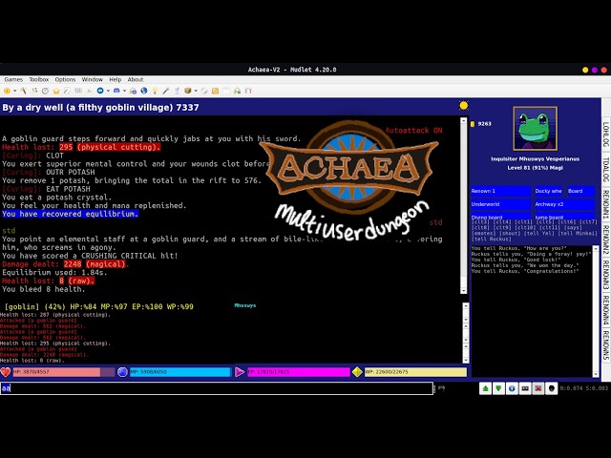This screenshot has width=611, height=458.
Task: Click the Archway x2 button
Action: coord(564,204)
